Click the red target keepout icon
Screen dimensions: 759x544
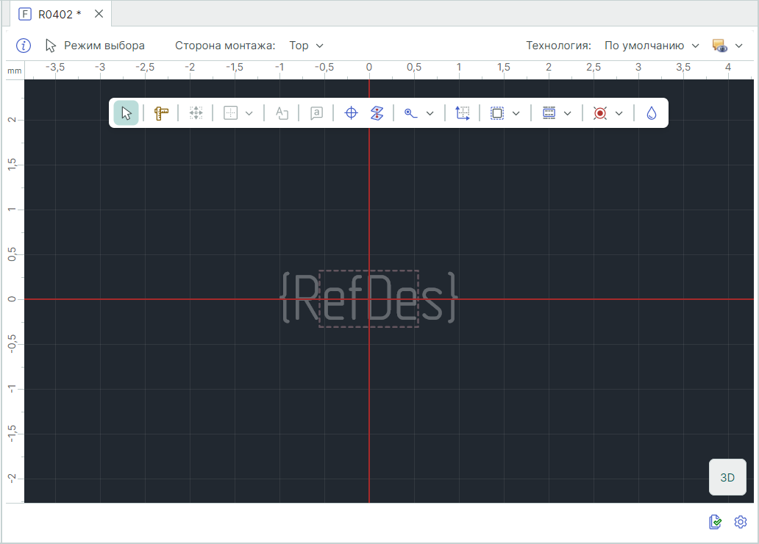tap(600, 113)
